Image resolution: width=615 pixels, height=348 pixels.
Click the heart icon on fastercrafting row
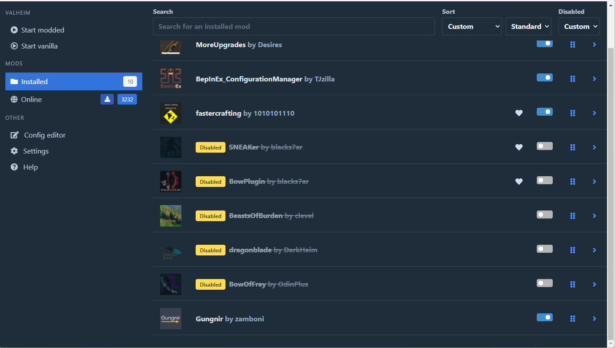[x=519, y=113]
